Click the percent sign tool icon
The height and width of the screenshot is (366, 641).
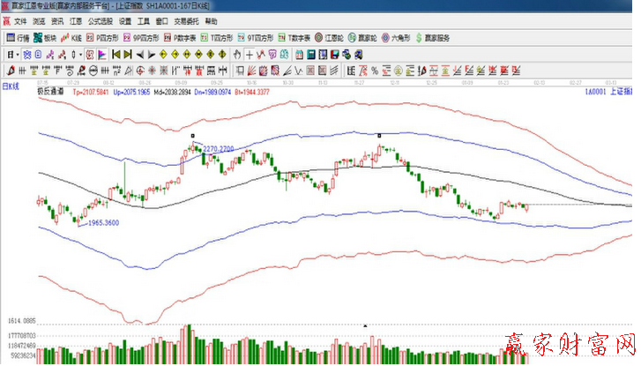(375, 71)
